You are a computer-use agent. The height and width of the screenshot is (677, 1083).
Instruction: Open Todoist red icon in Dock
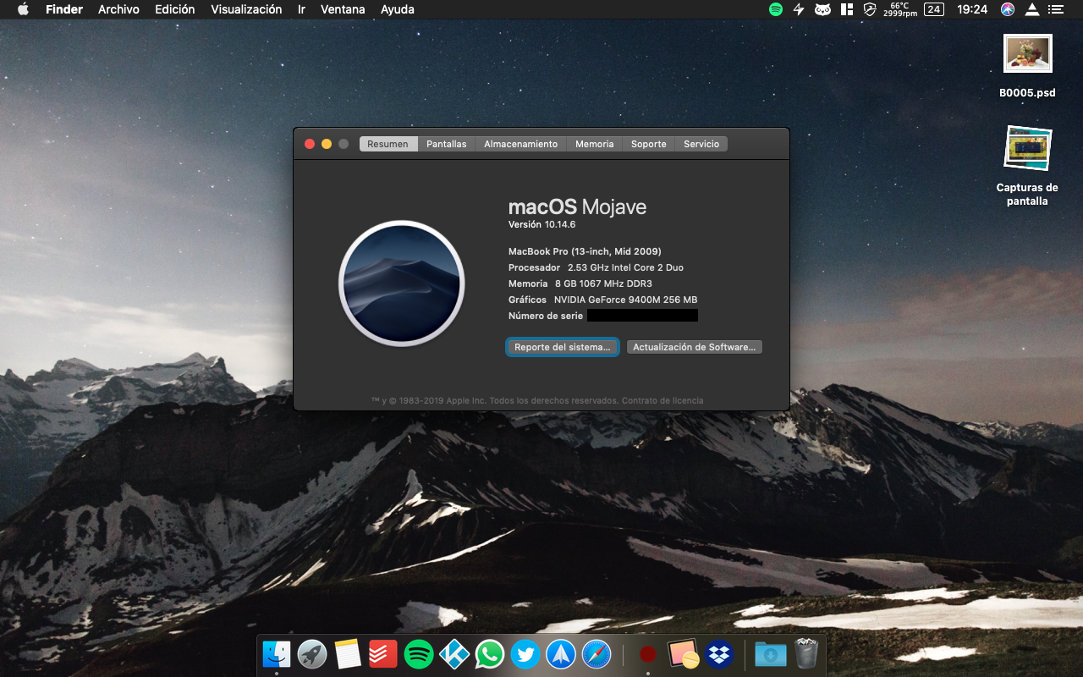383,654
